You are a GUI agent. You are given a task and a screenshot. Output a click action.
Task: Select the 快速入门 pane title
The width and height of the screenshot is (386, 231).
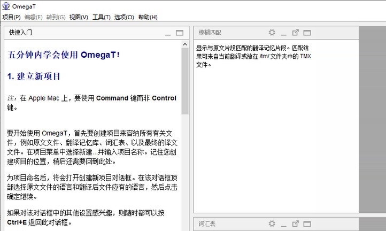click(x=20, y=33)
